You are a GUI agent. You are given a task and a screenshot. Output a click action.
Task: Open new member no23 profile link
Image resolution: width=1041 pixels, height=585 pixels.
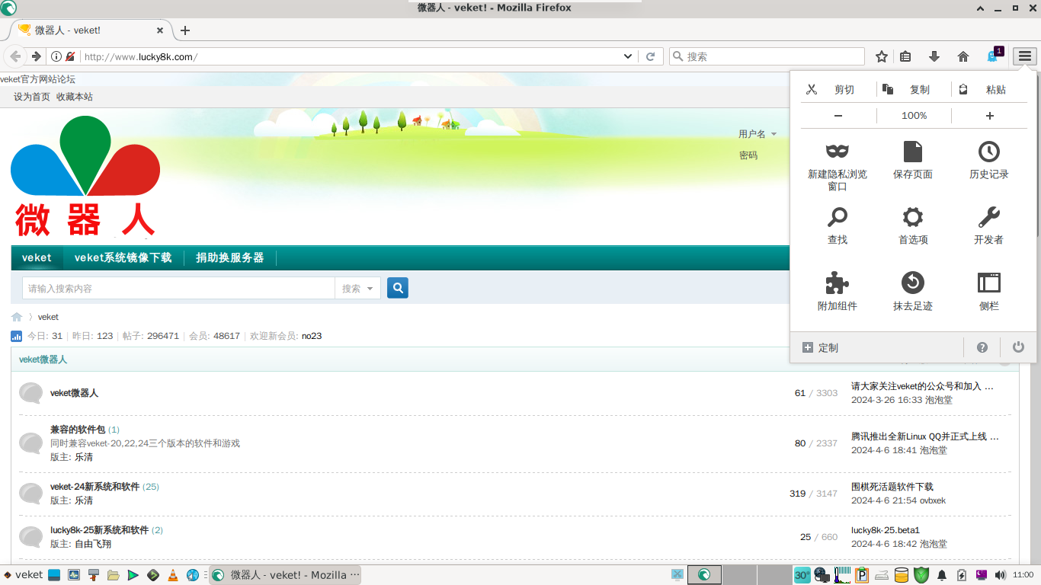(x=312, y=336)
